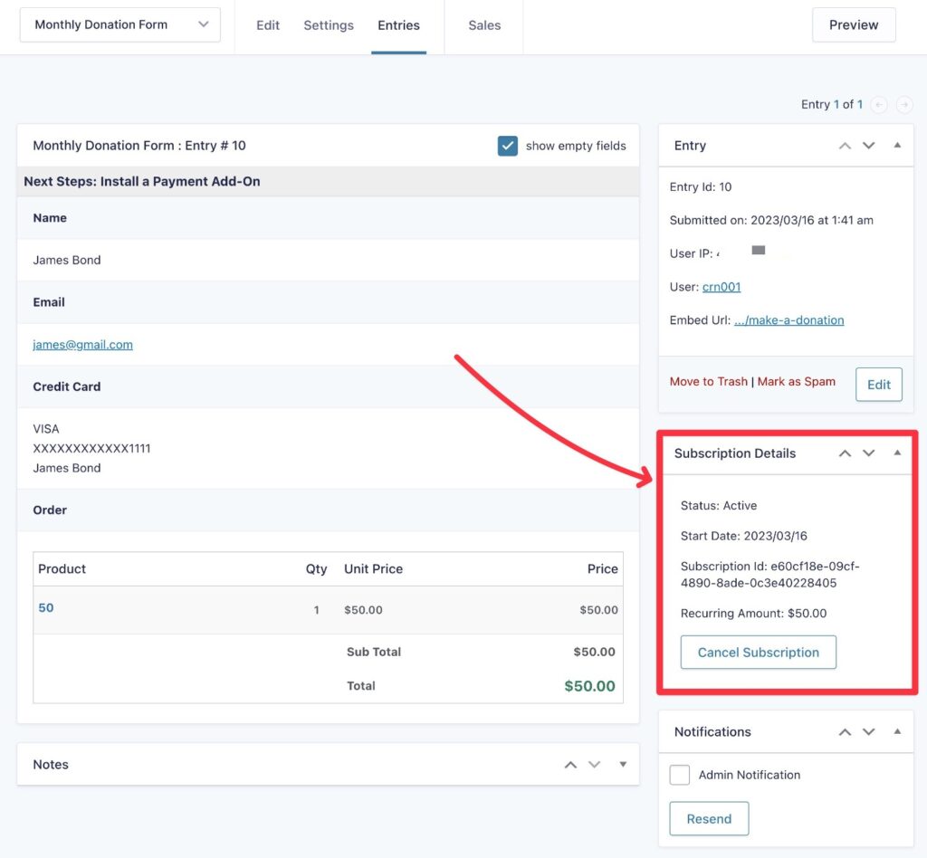Click the Subscription Details down arrow

(869, 453)
